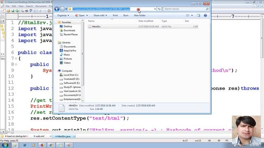Sort by the Name column header
The width and height of the screenshot is (264, 148).
tap(91, 21)
